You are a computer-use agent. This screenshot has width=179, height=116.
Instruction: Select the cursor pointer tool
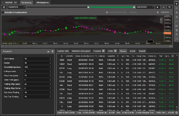coord(177,4)
